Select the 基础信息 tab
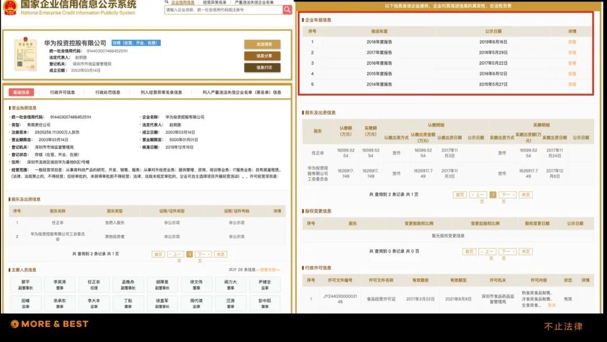The image size is (607, 342). tap(21, 92)
